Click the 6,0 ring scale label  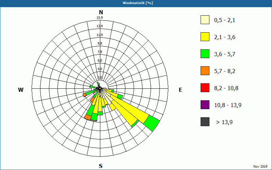(x=100, y=61)
